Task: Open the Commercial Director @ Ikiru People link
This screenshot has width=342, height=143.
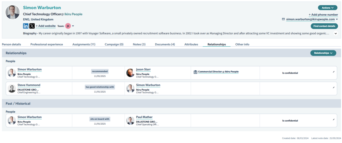Action: point(218,71)
